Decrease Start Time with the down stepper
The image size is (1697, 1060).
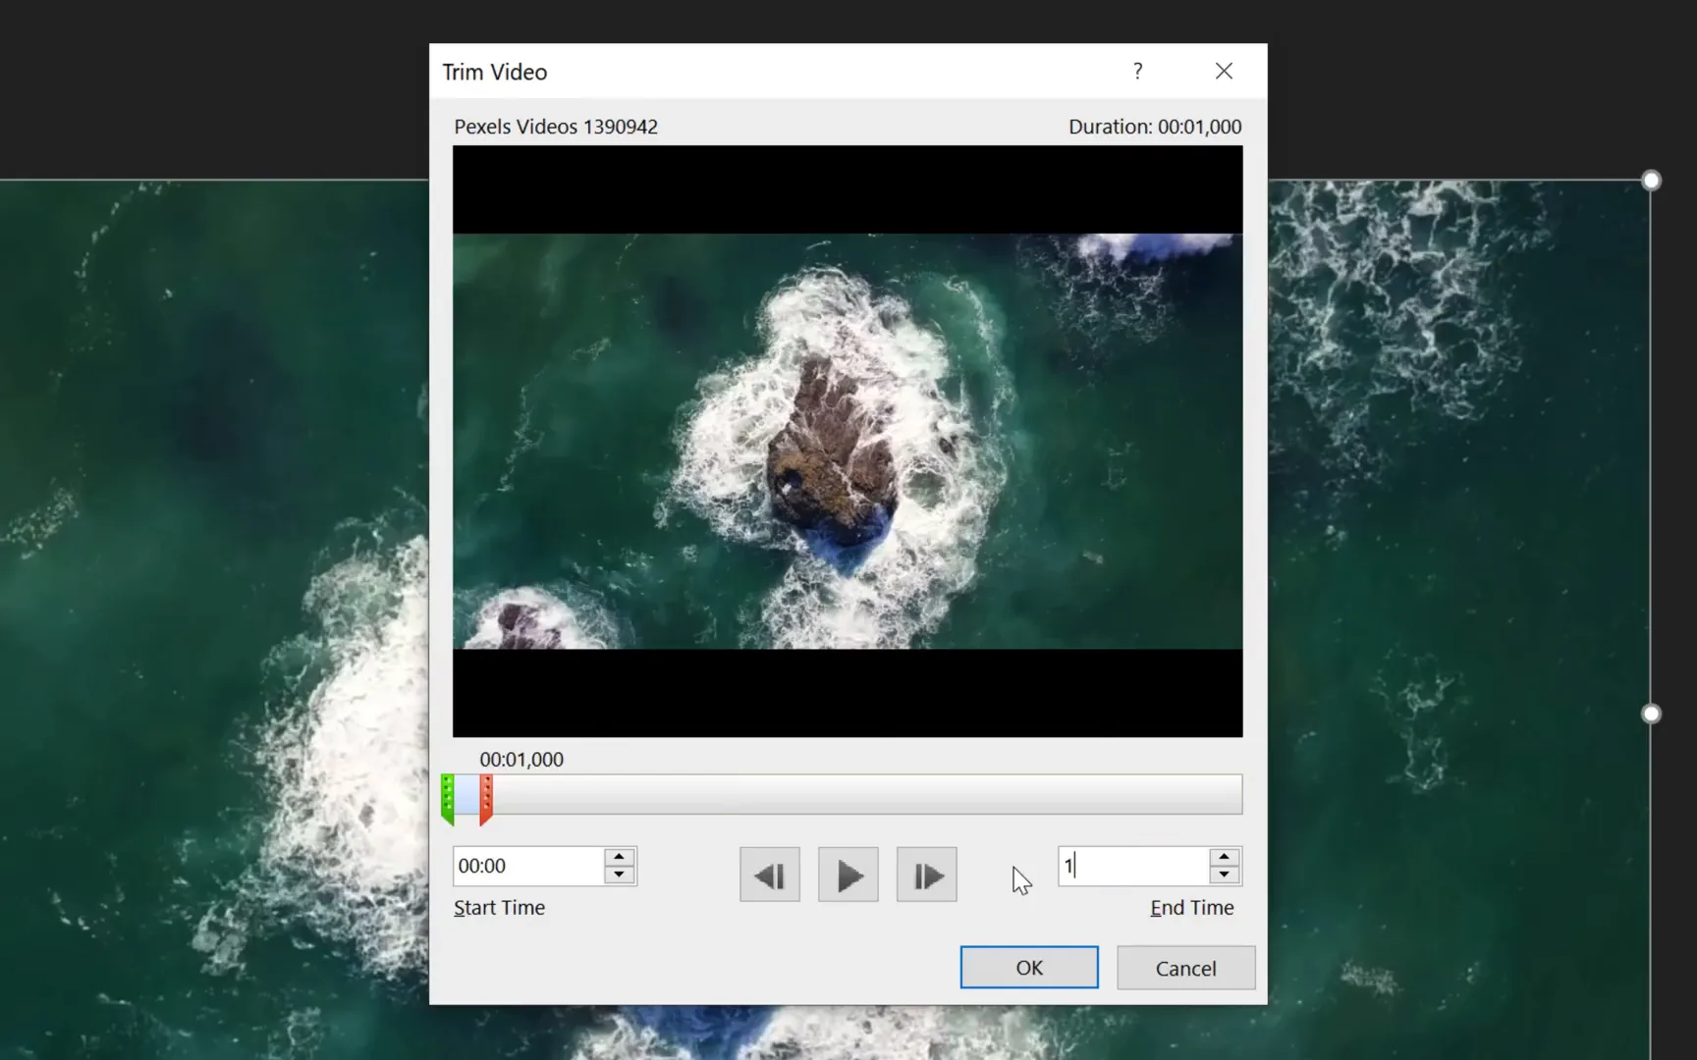[x=619, y=874]
